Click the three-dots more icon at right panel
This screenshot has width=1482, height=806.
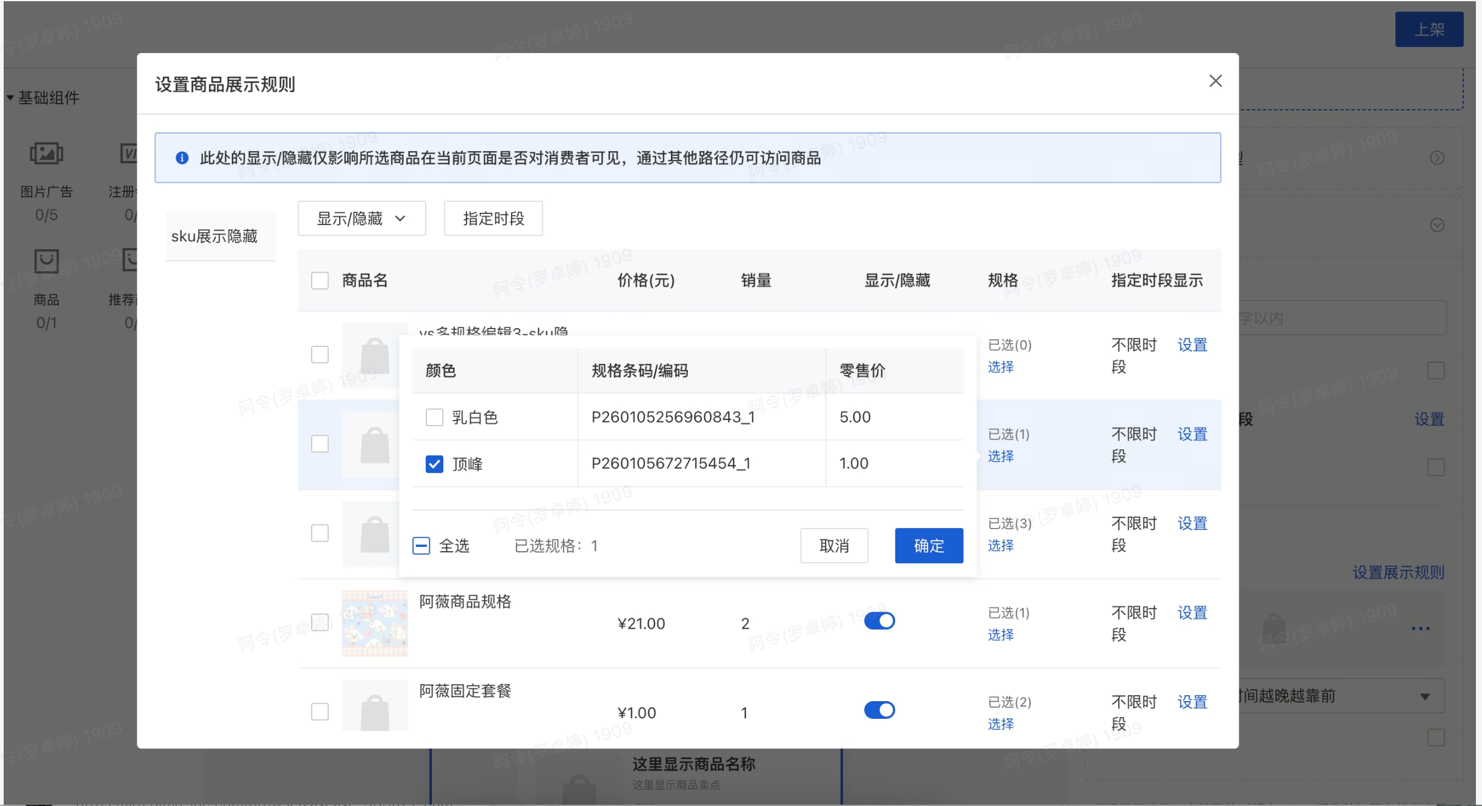pyautogui.click(x=1420, y=629)
